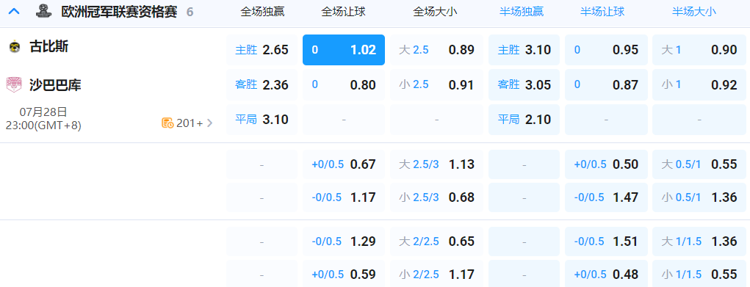Select the 半场让球 column header
Viewport: 750px width, 287px height.
[602, 12]
